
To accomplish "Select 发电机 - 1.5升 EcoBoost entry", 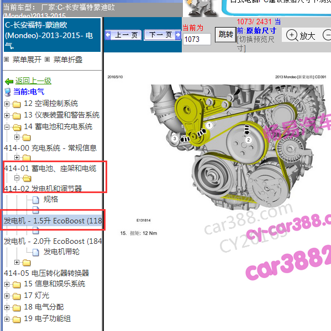I will click(x=52, y=221).
